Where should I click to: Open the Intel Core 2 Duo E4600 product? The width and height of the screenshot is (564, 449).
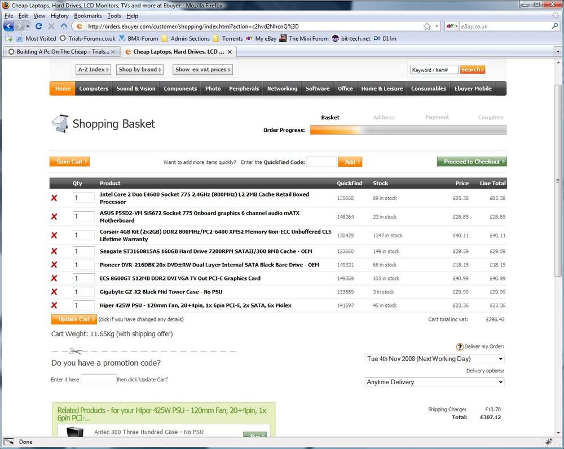(204, 198)
